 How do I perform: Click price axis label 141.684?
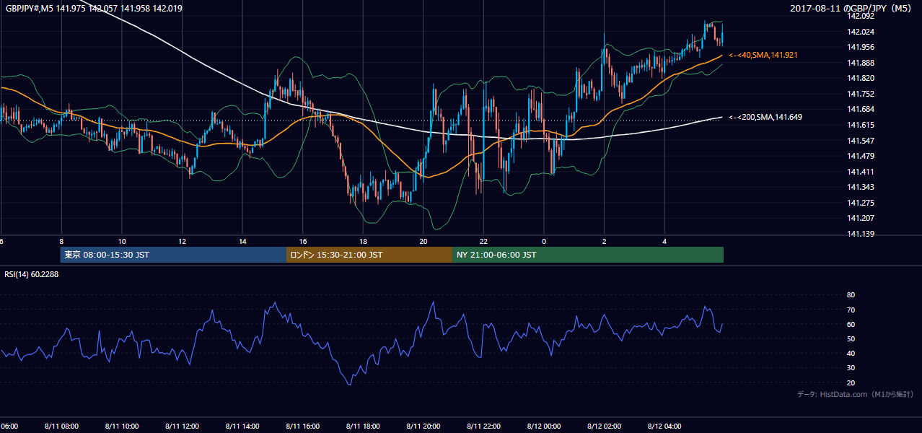861,109
